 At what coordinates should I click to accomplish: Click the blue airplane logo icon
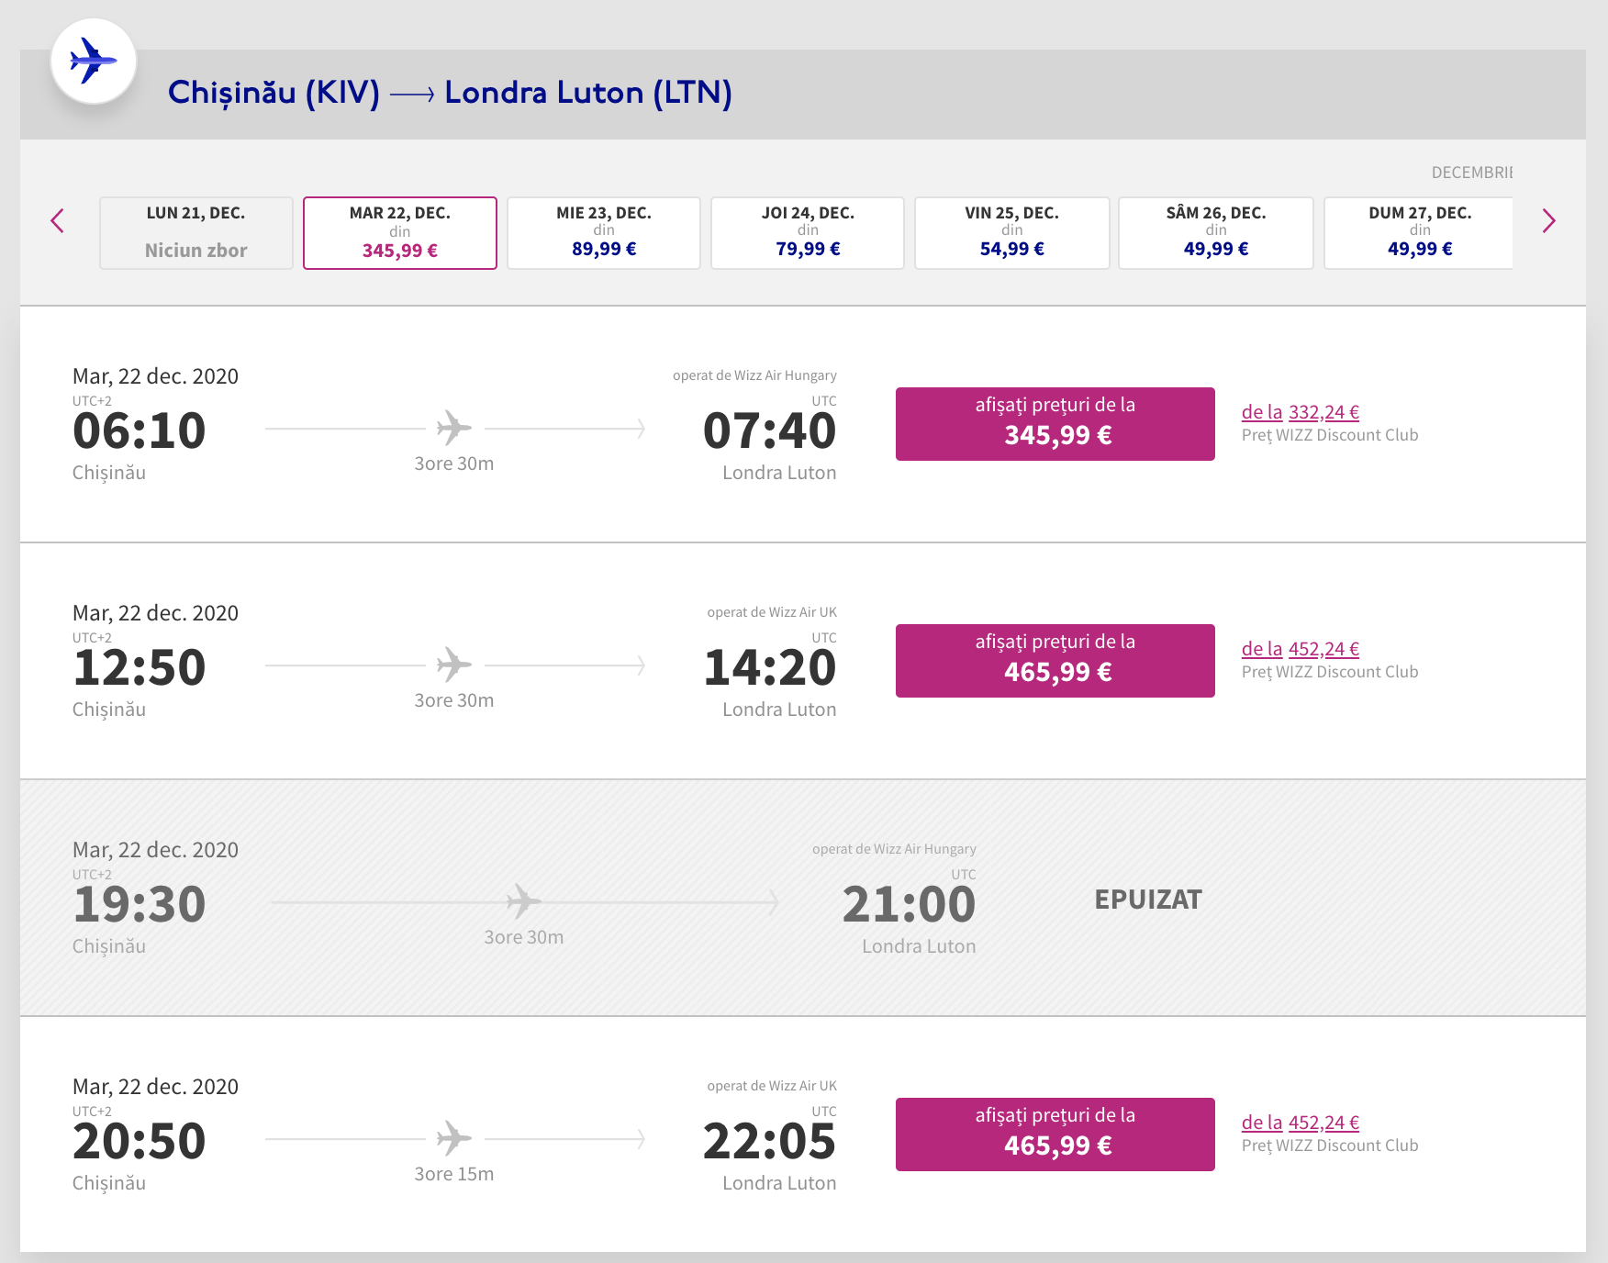[94, 61]
